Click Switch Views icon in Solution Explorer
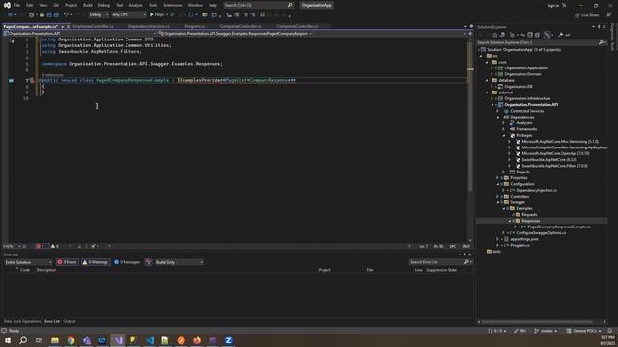Viewport: 618px width, 347px height. coord(502,35)
